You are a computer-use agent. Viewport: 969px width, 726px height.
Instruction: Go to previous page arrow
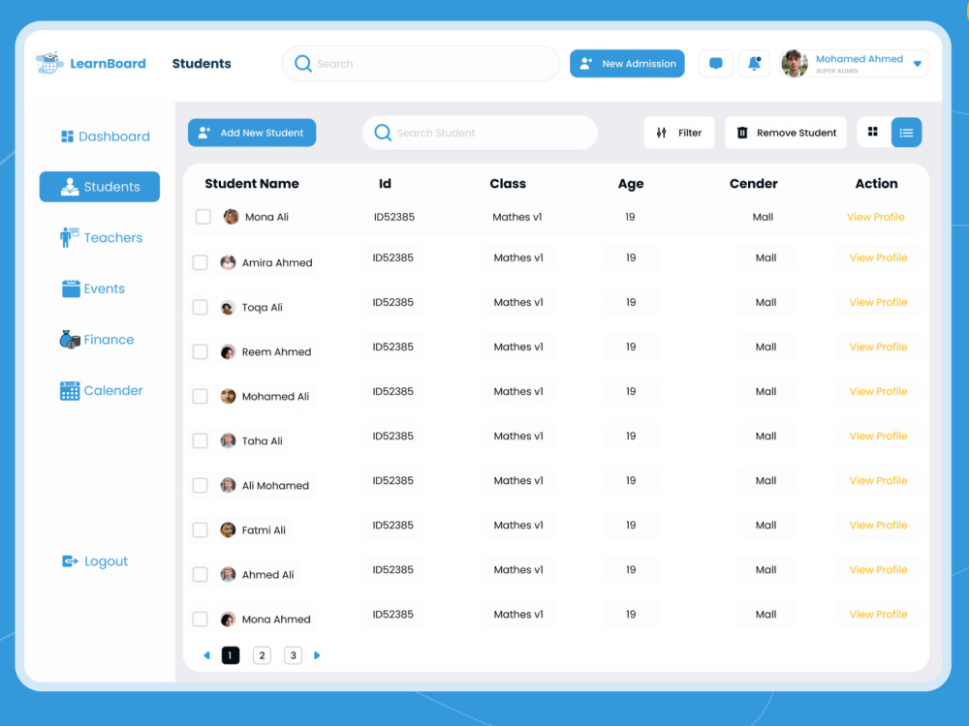[207, 655]
